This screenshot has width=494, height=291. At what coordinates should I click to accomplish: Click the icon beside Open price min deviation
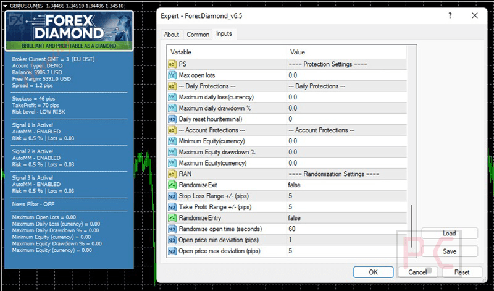pyautogui.click(x=172, y=240)
